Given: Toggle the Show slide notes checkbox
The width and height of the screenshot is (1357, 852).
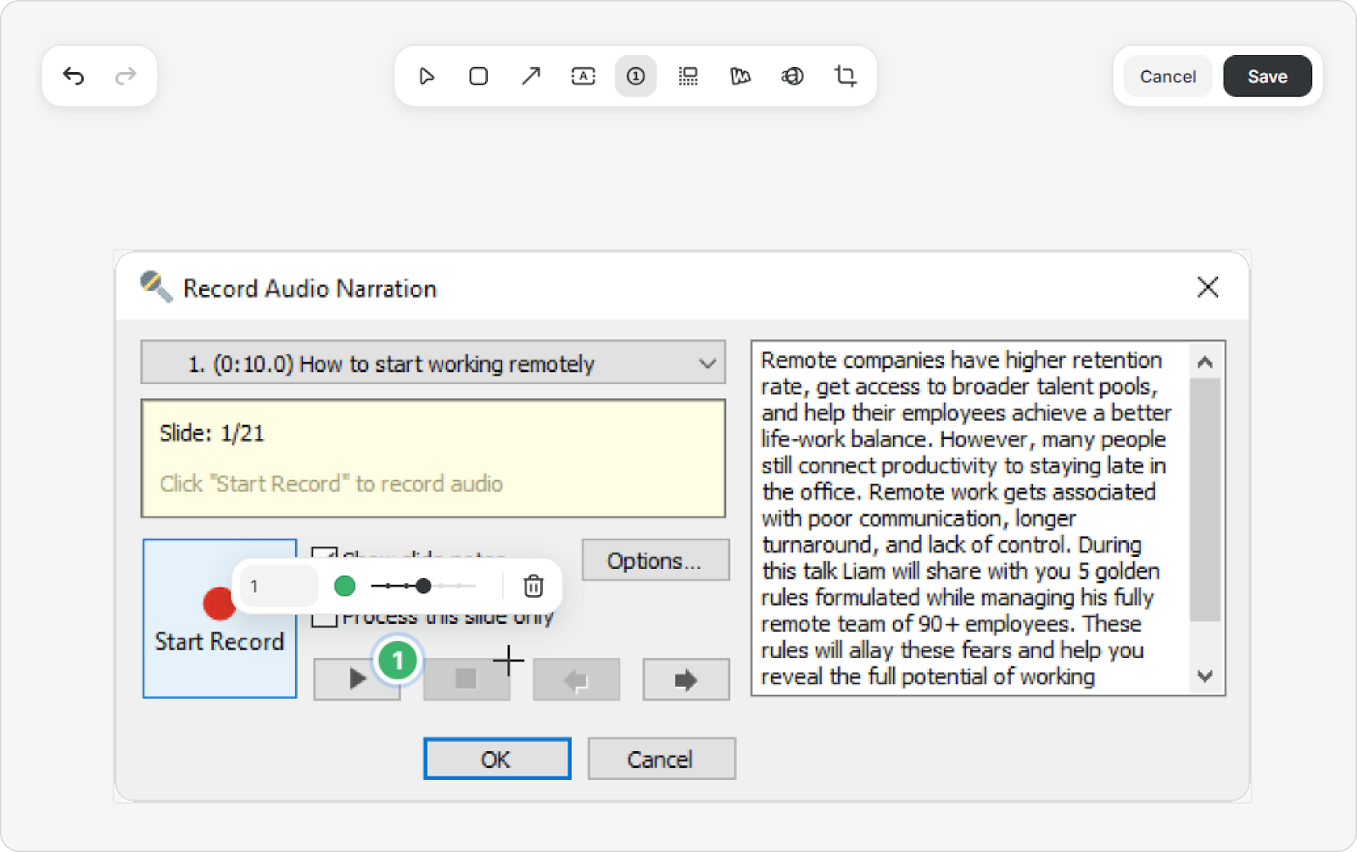Looking at the screenshot, I should coord(324,554).
